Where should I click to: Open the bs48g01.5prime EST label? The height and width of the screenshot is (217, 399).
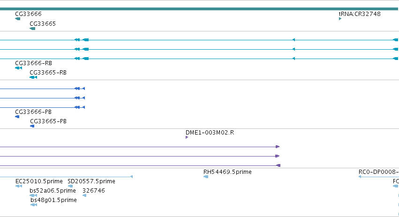click(x=53, y=200)
